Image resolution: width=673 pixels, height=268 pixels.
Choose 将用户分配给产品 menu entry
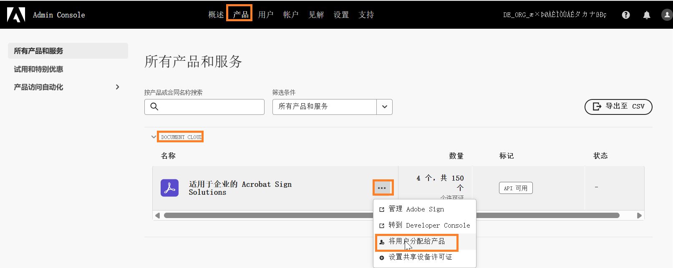tap(425, 241)
